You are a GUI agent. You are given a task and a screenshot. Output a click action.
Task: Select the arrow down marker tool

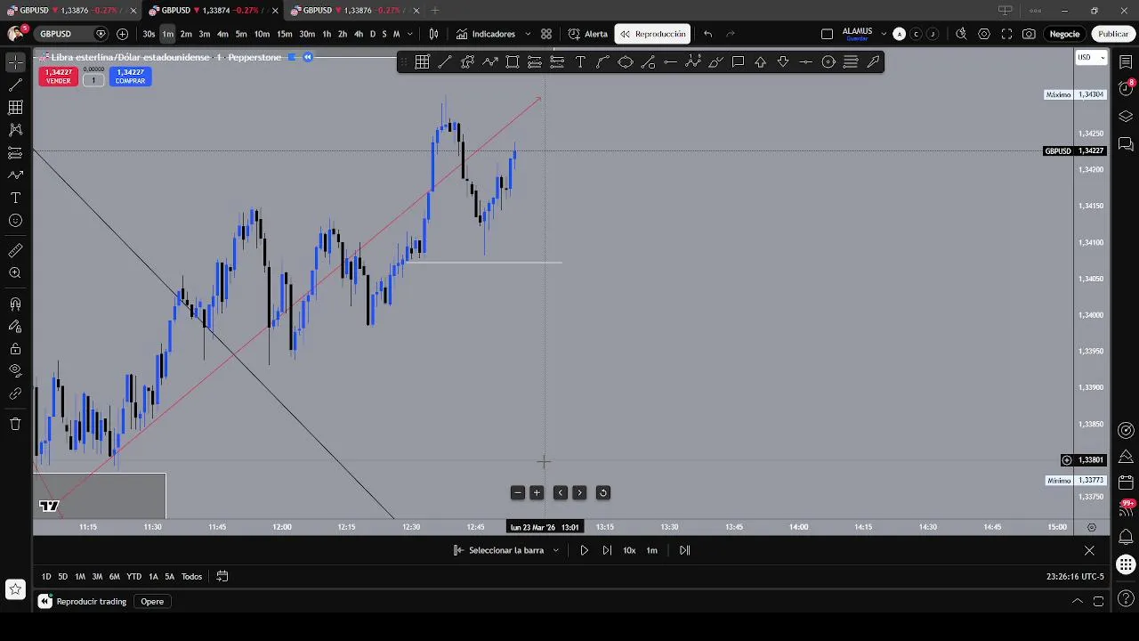(783, 61)
